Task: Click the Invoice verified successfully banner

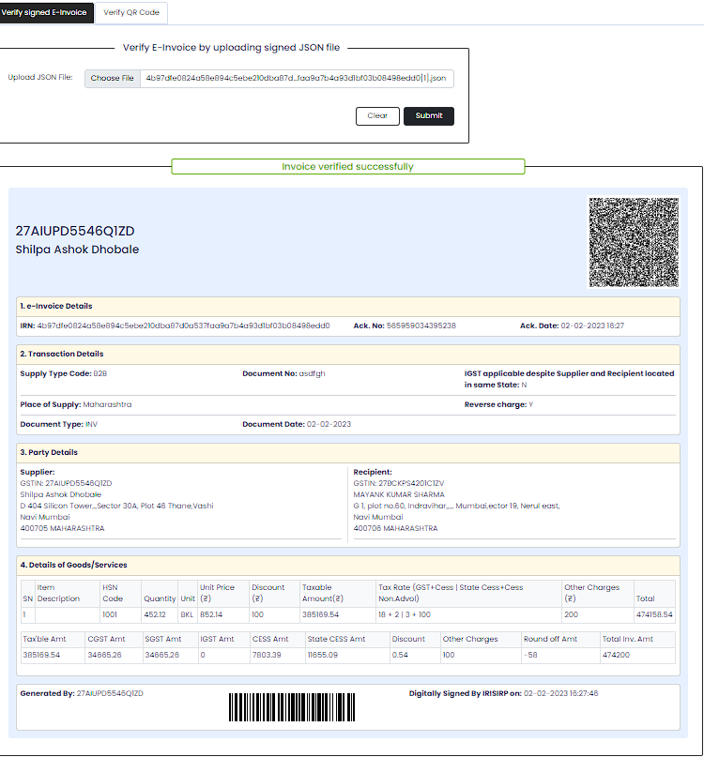Action: 347,167
